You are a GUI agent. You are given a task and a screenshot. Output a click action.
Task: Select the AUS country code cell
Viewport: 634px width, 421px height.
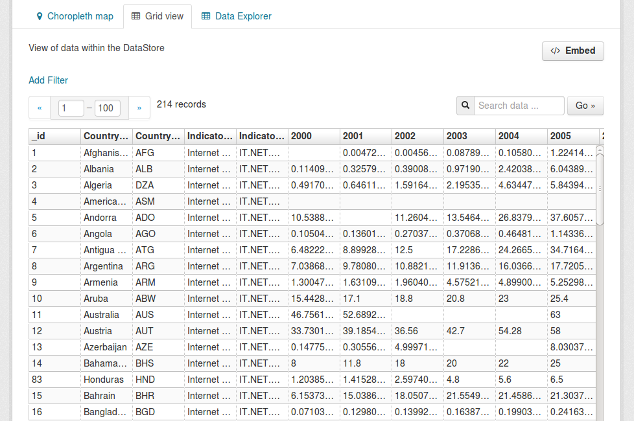(158, 315)
